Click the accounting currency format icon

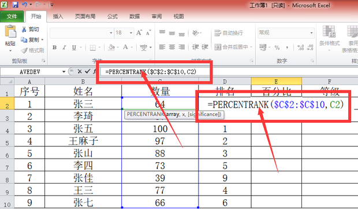263,47
